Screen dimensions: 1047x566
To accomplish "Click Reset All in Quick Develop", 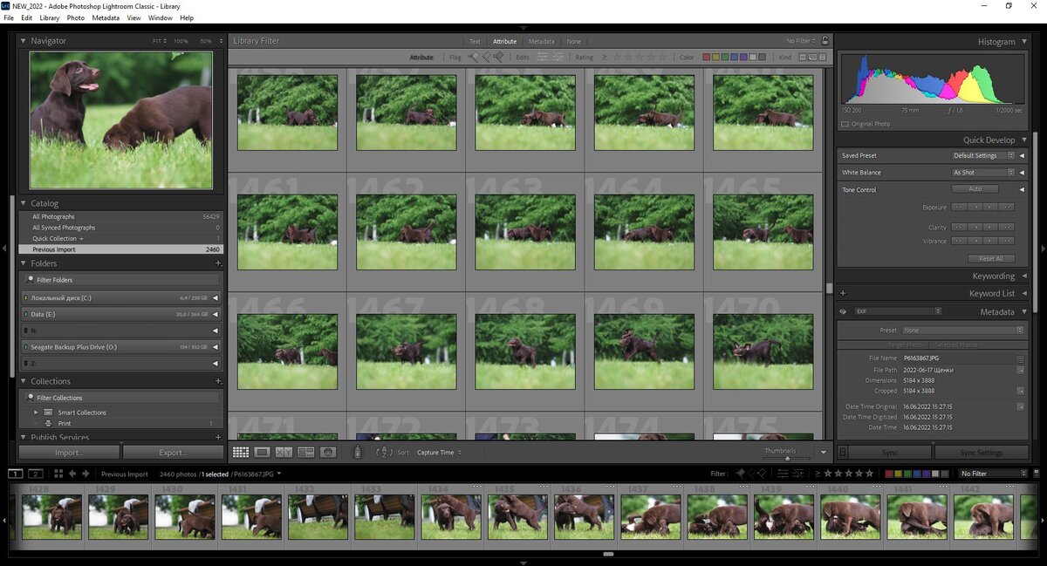I will 991,258.
